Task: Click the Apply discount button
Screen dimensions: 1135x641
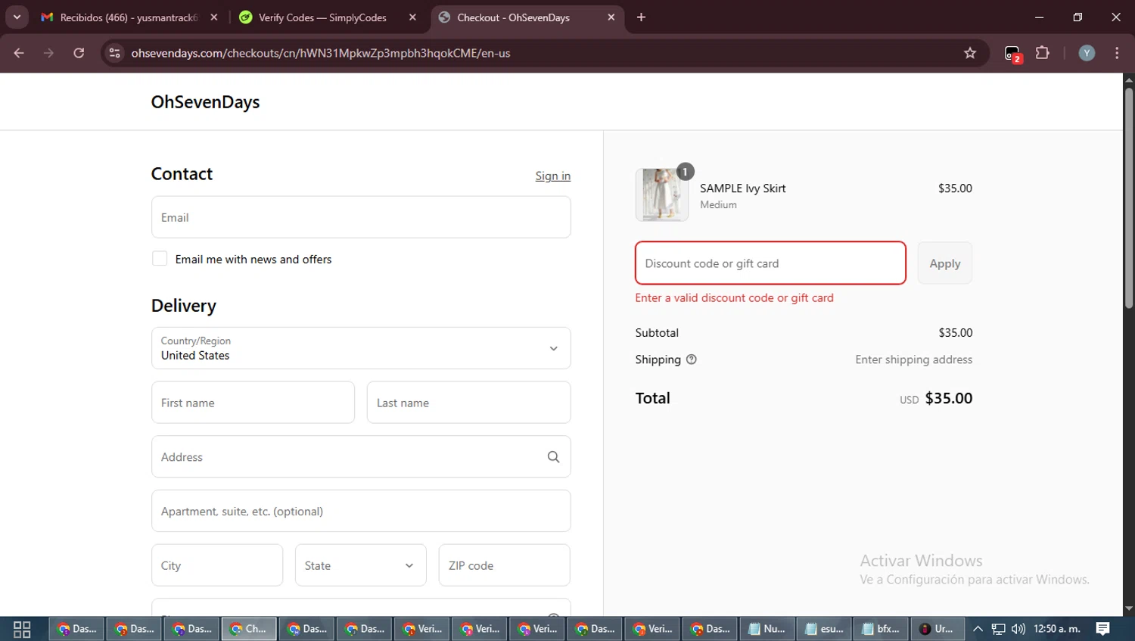Action: [945, 263]
